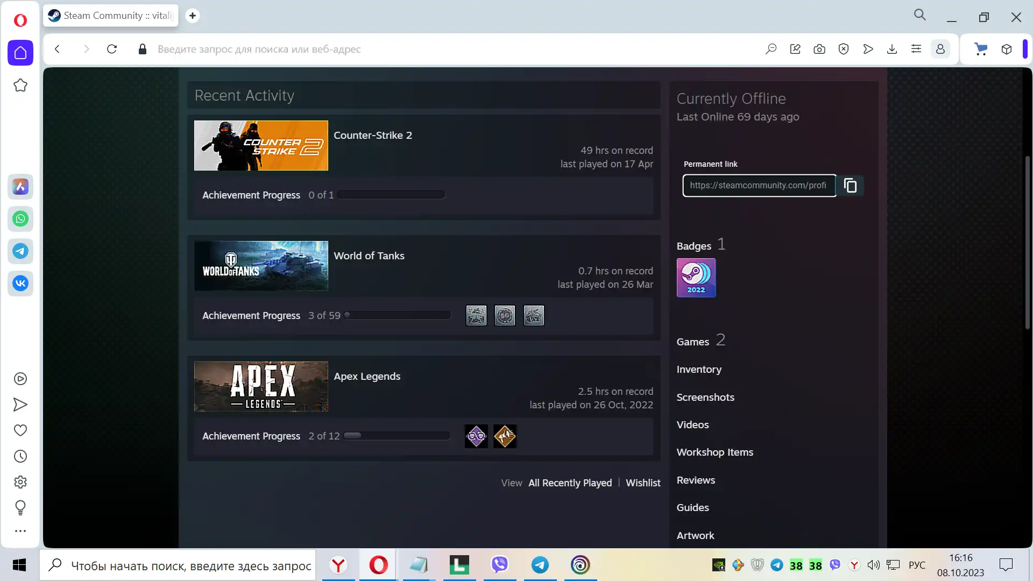
Task: Open the Guides link
Action: [x=693, y=507]
